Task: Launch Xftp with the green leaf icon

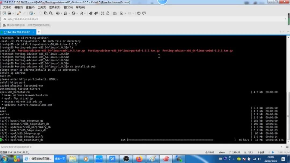Action: click(x=96, y=13)
